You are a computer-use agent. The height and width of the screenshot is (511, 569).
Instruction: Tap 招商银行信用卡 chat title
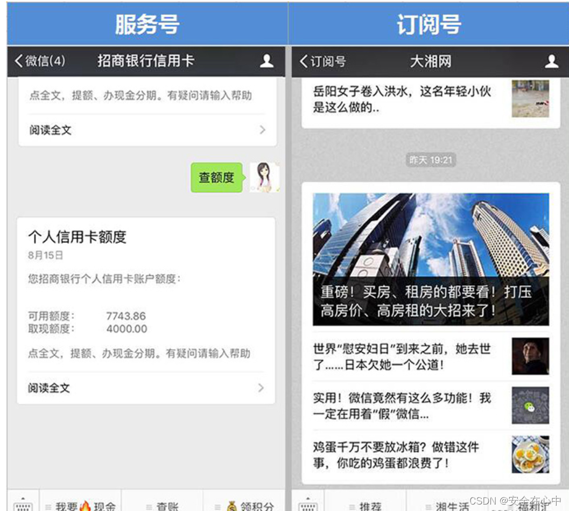(x=145, y=61)
